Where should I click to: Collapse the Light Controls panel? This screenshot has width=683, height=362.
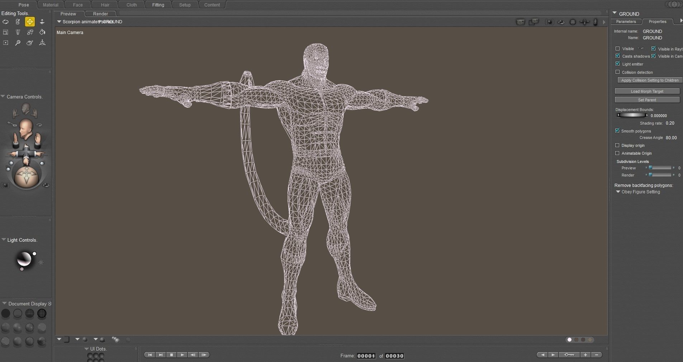click(x=4, y=240)
